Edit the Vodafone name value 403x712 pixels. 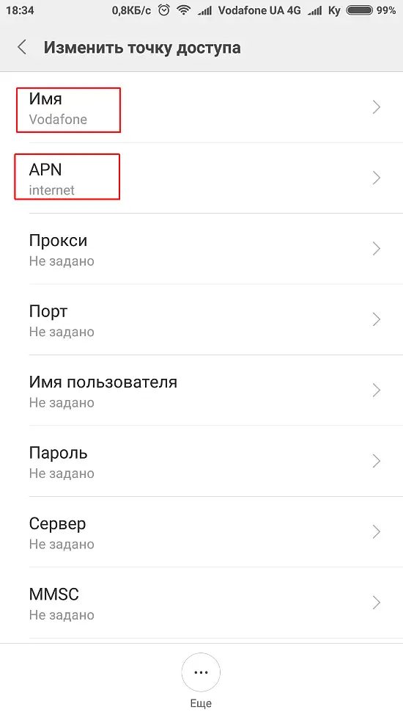(x=58, y=120)
